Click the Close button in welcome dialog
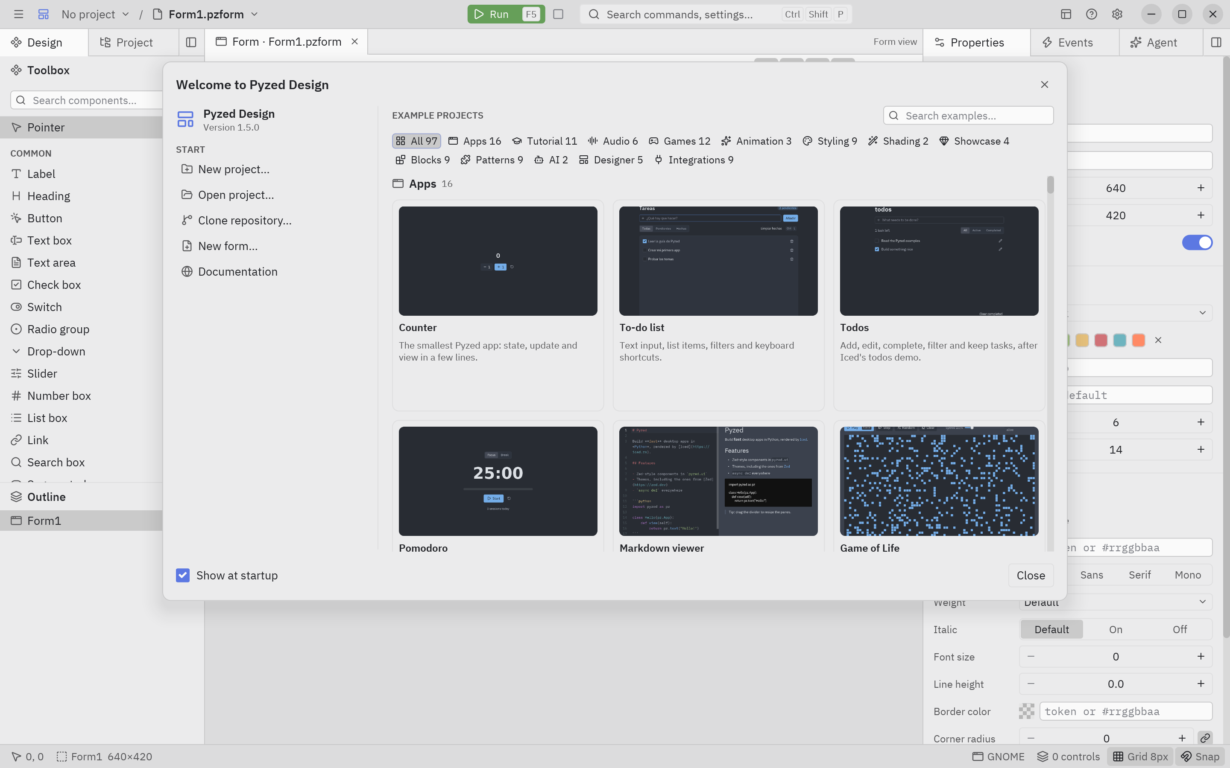This screenshot has height=768, width=1230. click(x=1030, y=575)
